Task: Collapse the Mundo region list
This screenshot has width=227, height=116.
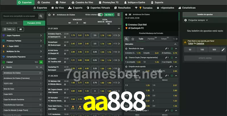Action: [41, 67]
